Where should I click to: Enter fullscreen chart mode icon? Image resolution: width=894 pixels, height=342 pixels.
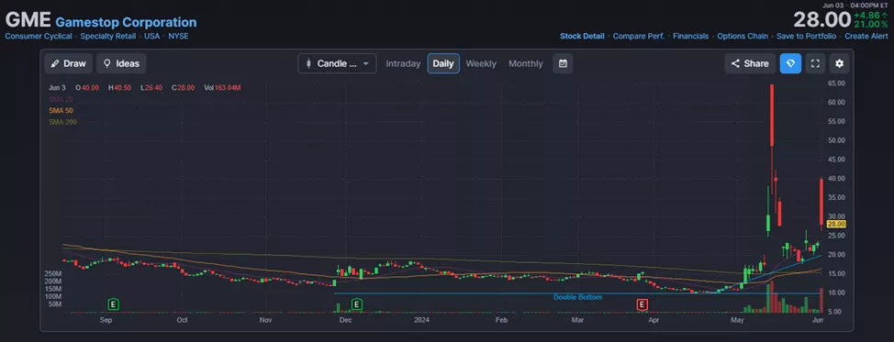(815, 64)
